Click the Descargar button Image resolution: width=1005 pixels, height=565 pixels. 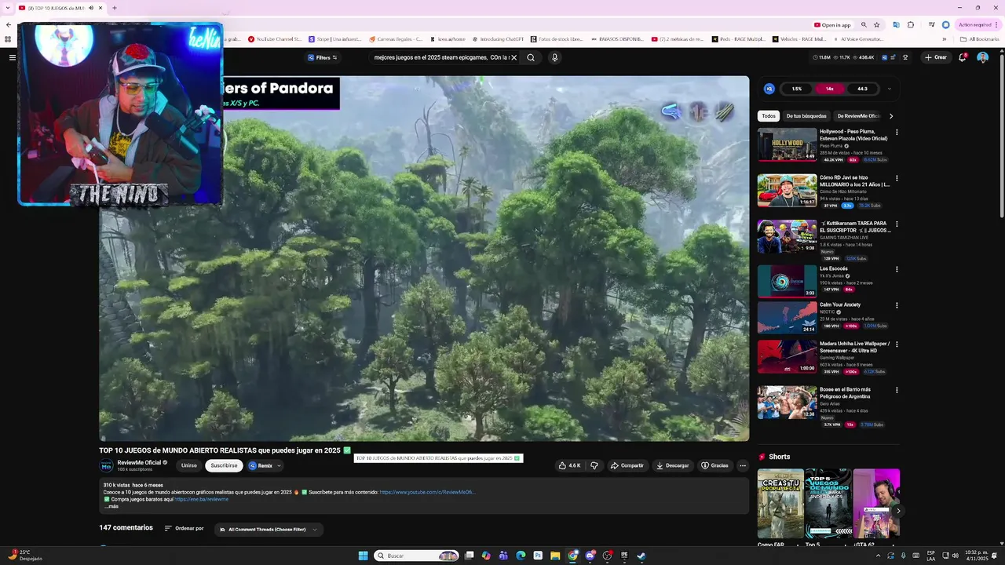click(x=672, y=465)
